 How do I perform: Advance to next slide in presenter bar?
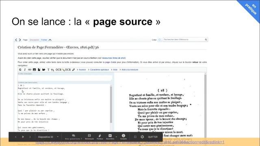point(30,137)
